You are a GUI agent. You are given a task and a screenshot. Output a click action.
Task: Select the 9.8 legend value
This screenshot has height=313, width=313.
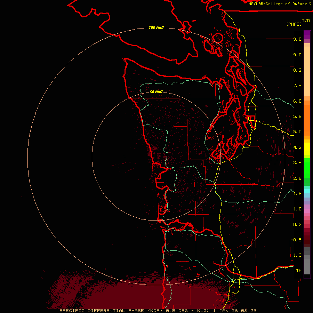click(297, 39)
